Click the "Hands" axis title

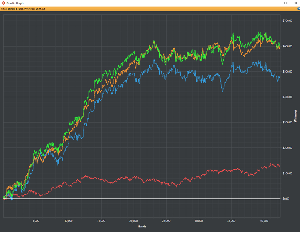tap(142, 226)
